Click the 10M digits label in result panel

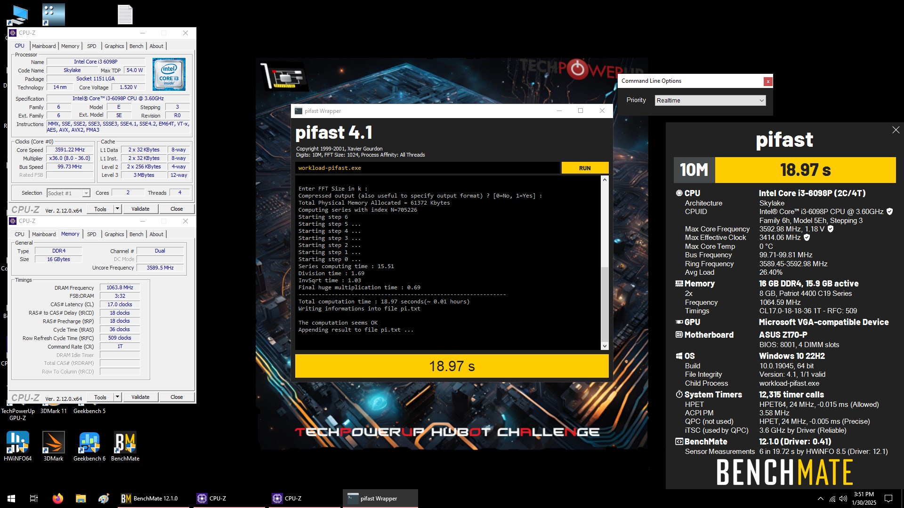click(x=694, y=170)
